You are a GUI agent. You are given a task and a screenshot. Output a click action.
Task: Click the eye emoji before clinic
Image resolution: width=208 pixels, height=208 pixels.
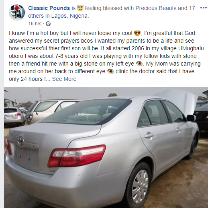click(110, 72)
